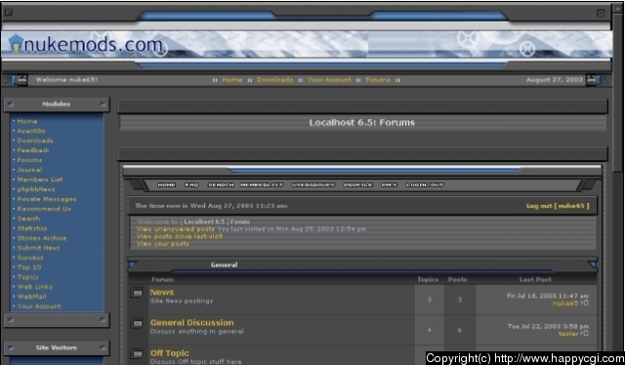Image resolution: width=625 pixels, height=365 pixels.
Task: Collapse the Modules block using its right corner button
Action: [103, 104]
